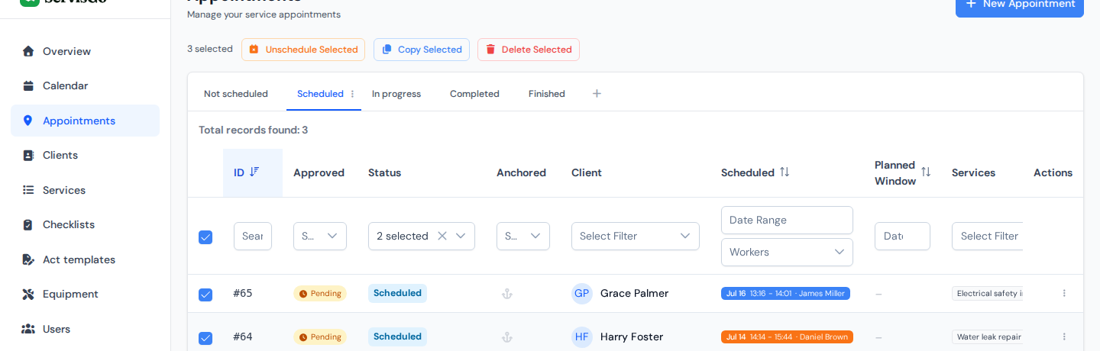Switch to the Finished tab

pyautogui.click(x=547, y=94)
